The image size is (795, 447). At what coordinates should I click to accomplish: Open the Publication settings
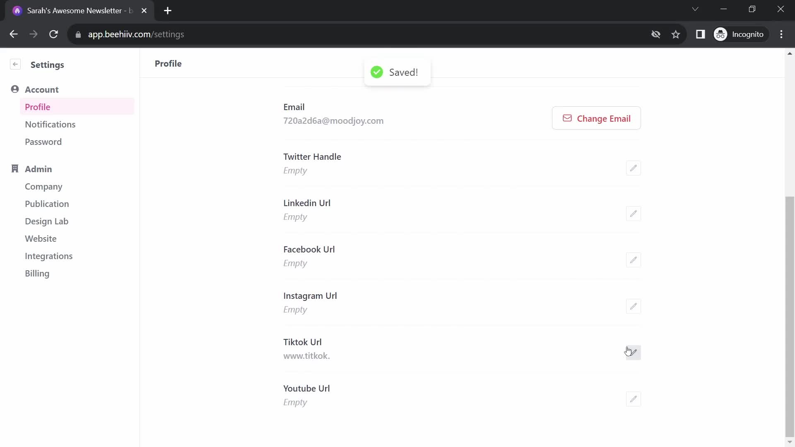[x=46, y=204]
